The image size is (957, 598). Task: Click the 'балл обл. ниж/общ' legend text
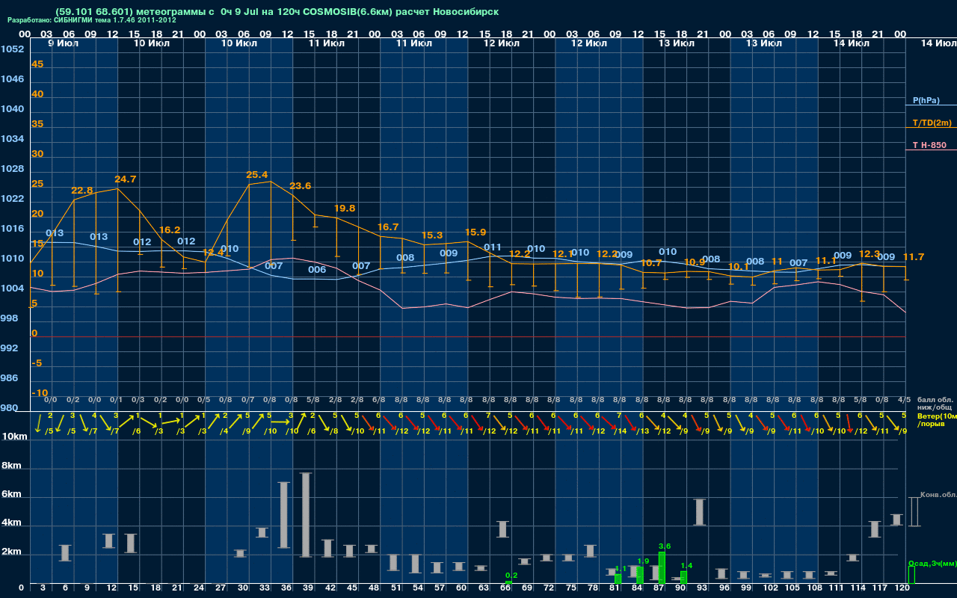click(x=934, y=404)
